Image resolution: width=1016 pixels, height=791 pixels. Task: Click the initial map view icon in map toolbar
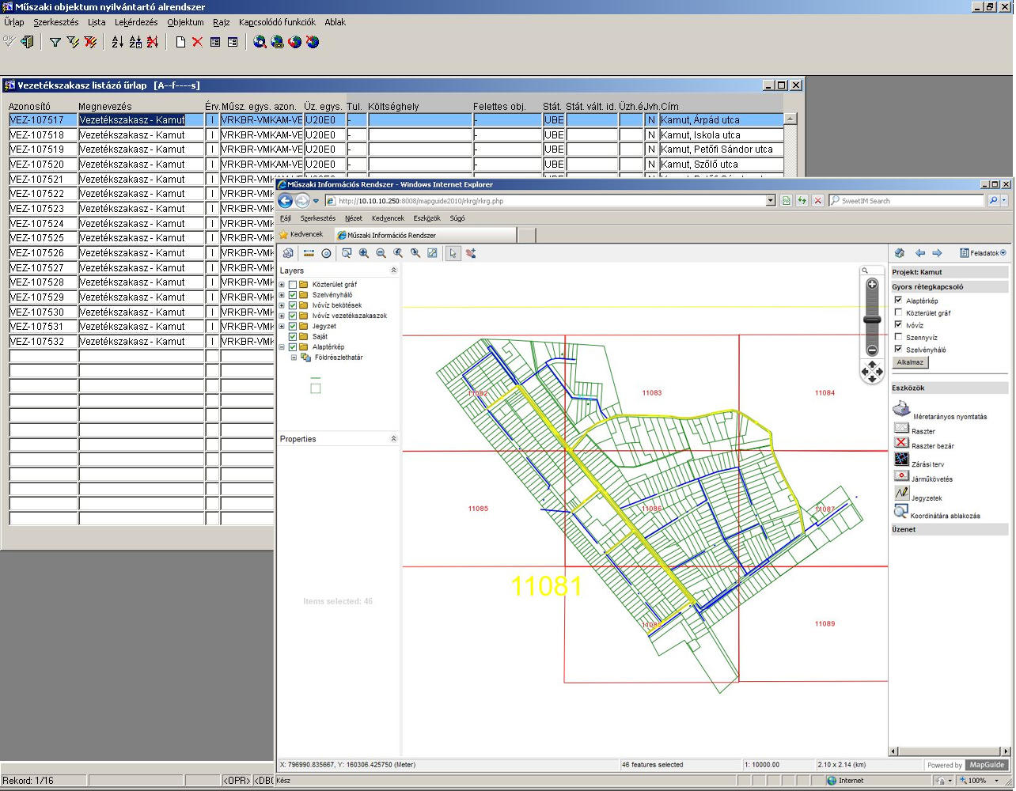pyautogui.click(x=432, y=254)
